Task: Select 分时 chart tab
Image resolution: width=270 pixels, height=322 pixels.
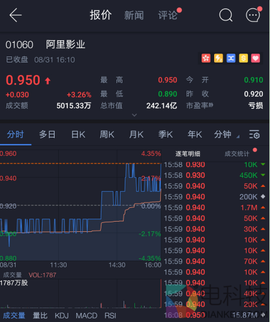Action: (x=16, y=135)
